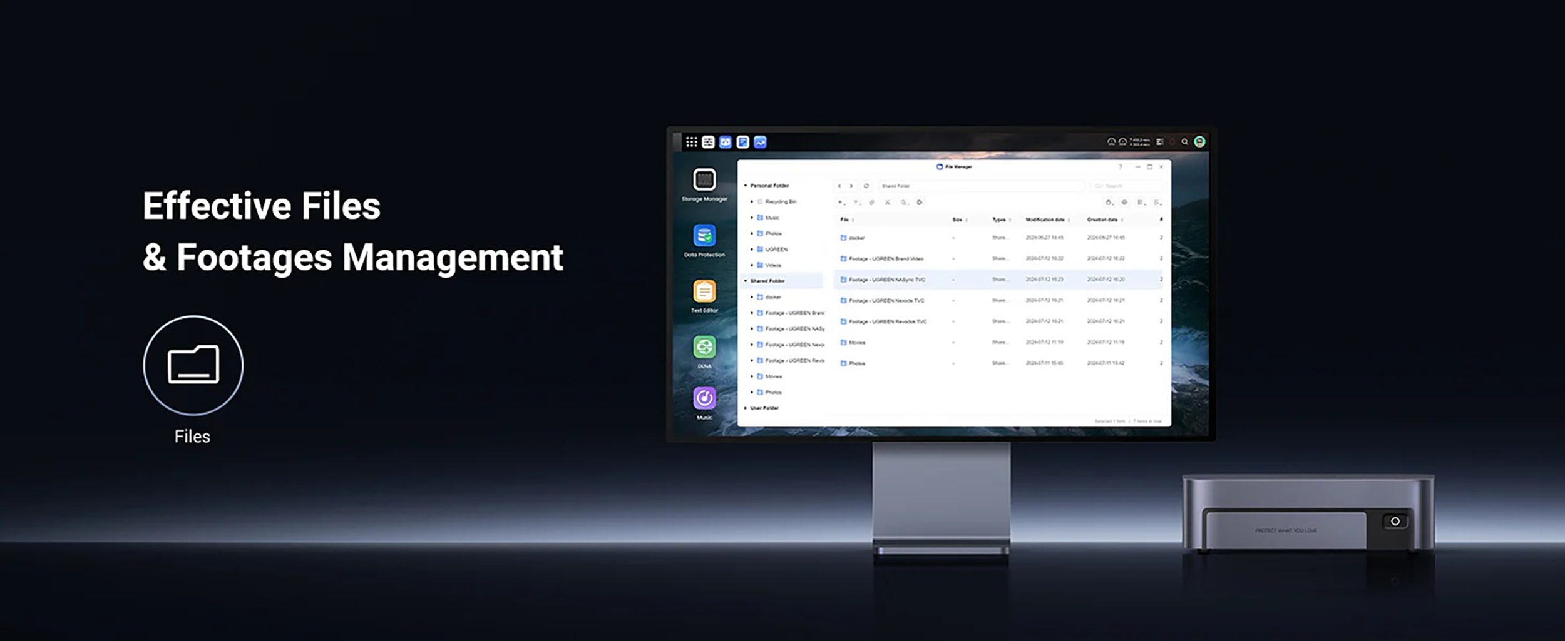
Task: Expand the Videos folder arrow in the tree
Action: pos(752,265)
